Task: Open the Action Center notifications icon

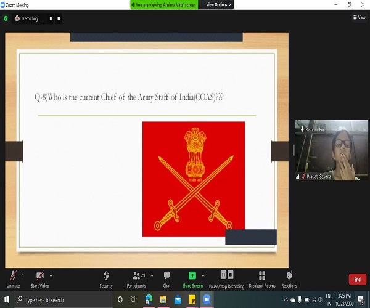Action: coord(361,300)
